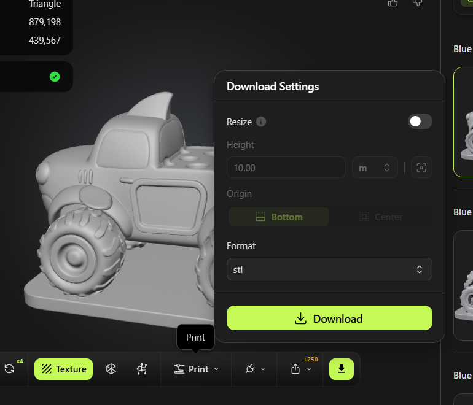Expand the plug-in options chevron
473x405 pixels.
(263, 369)
